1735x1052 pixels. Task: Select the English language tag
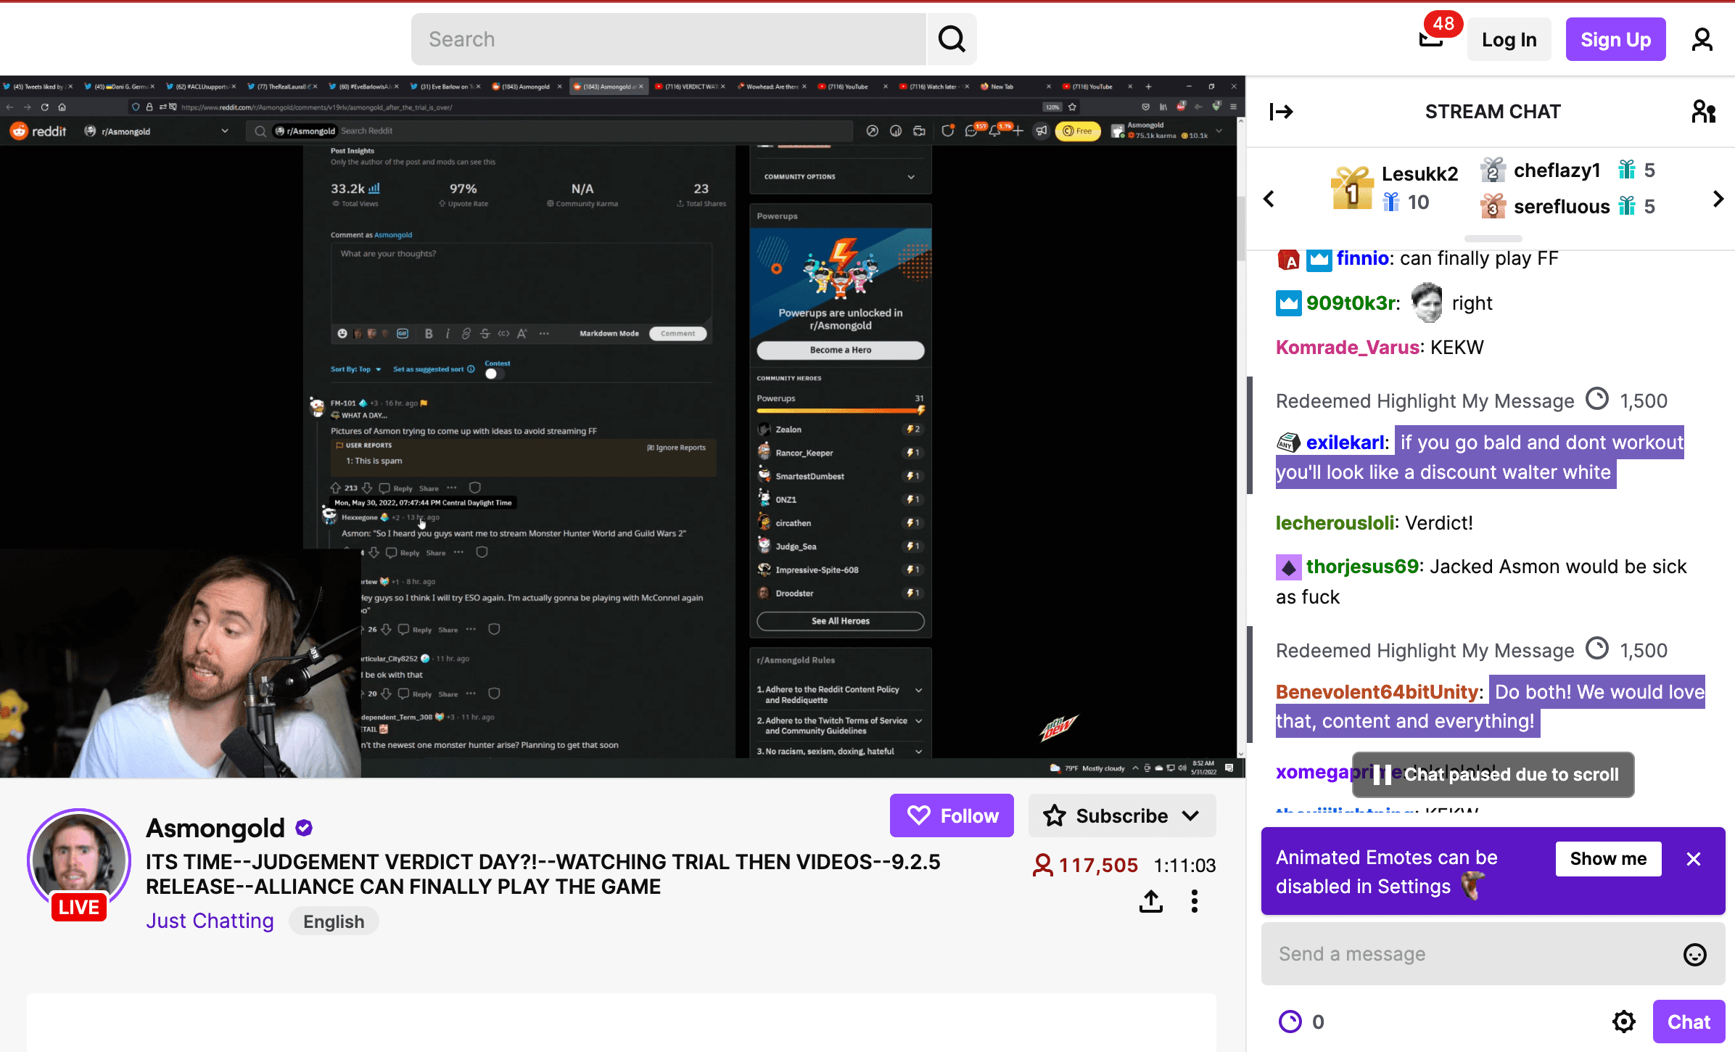click(334, 921)
